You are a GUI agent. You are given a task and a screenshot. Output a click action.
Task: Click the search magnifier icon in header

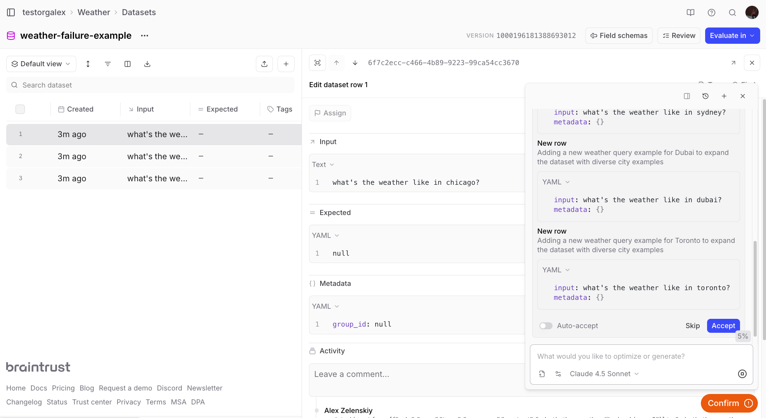point(732,12)
